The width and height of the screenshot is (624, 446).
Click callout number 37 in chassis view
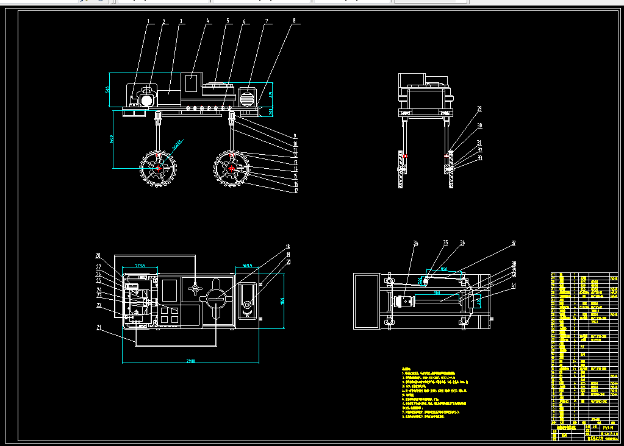[x=514, y=243]
